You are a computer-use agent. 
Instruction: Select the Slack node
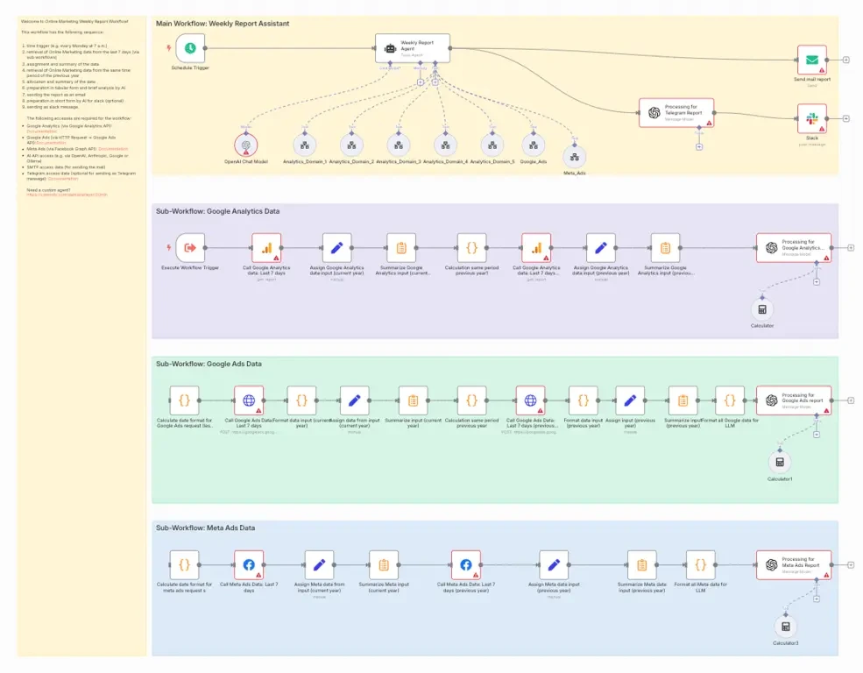pyautogui.click(x=812, y=118)
